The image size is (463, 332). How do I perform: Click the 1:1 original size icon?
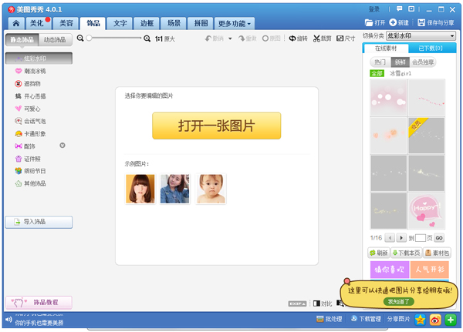[159, 38]
